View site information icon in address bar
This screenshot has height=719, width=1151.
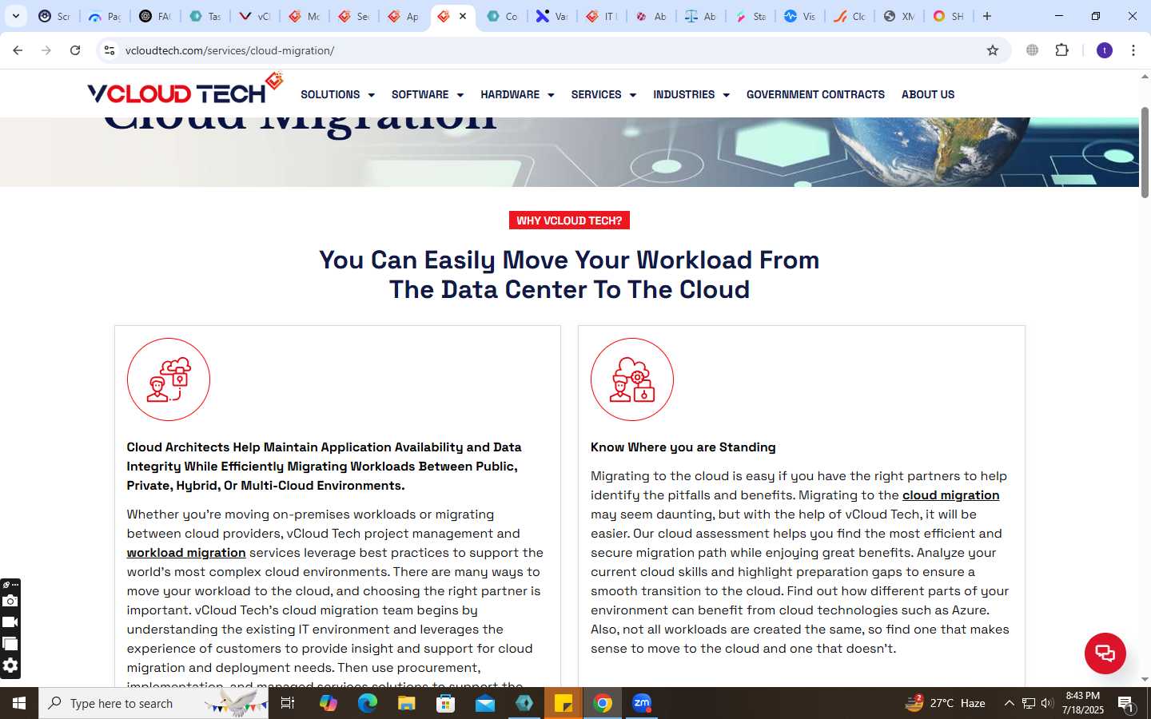coord(110,50)
